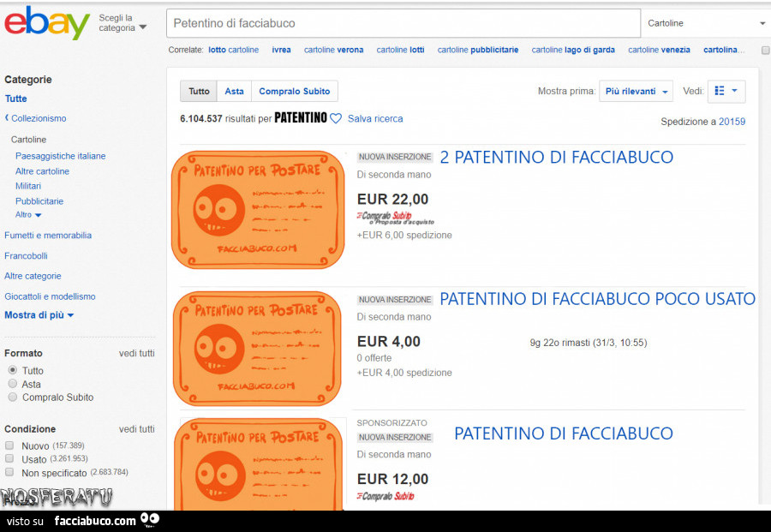Open the Più rilevanti sort dropdown
This screenshot has height=532, width=771.
pos(636,91)
